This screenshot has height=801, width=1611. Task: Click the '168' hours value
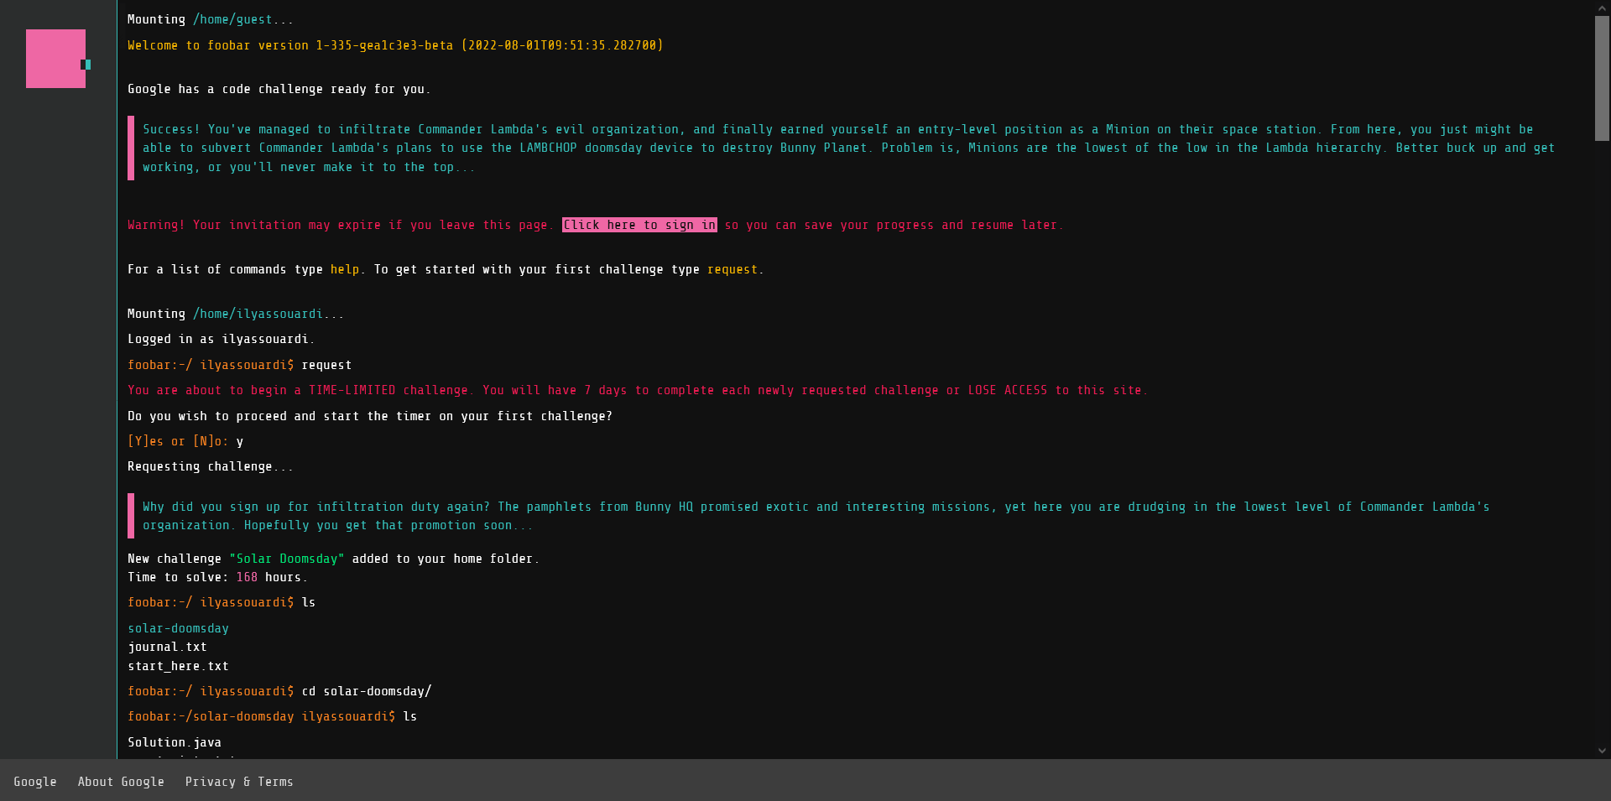point(247,577)
